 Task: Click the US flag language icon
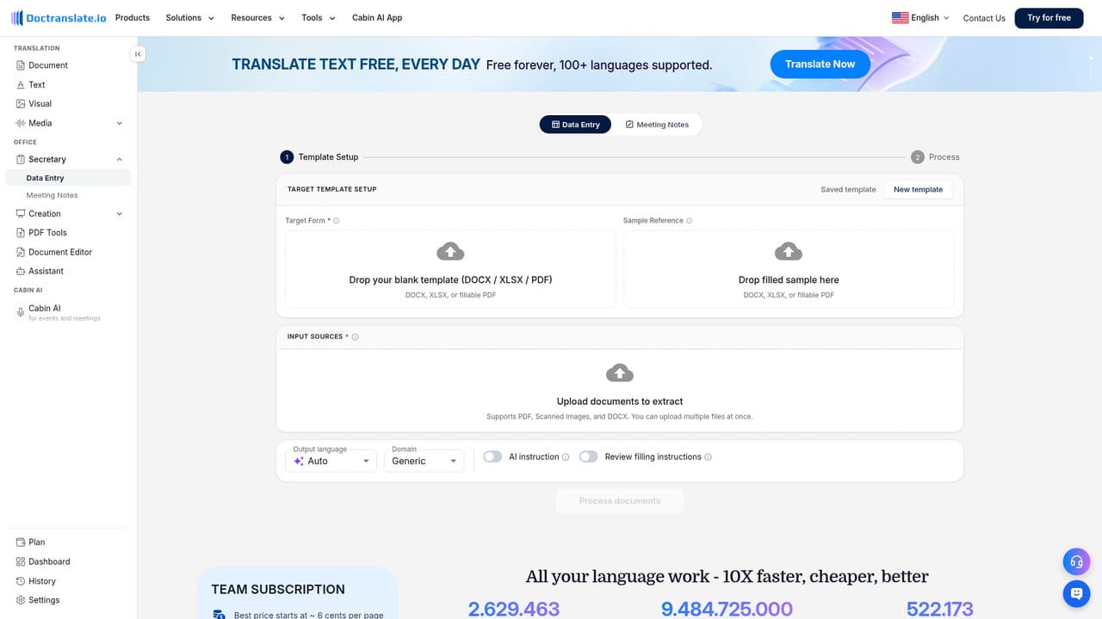click(x=900, y=18)
